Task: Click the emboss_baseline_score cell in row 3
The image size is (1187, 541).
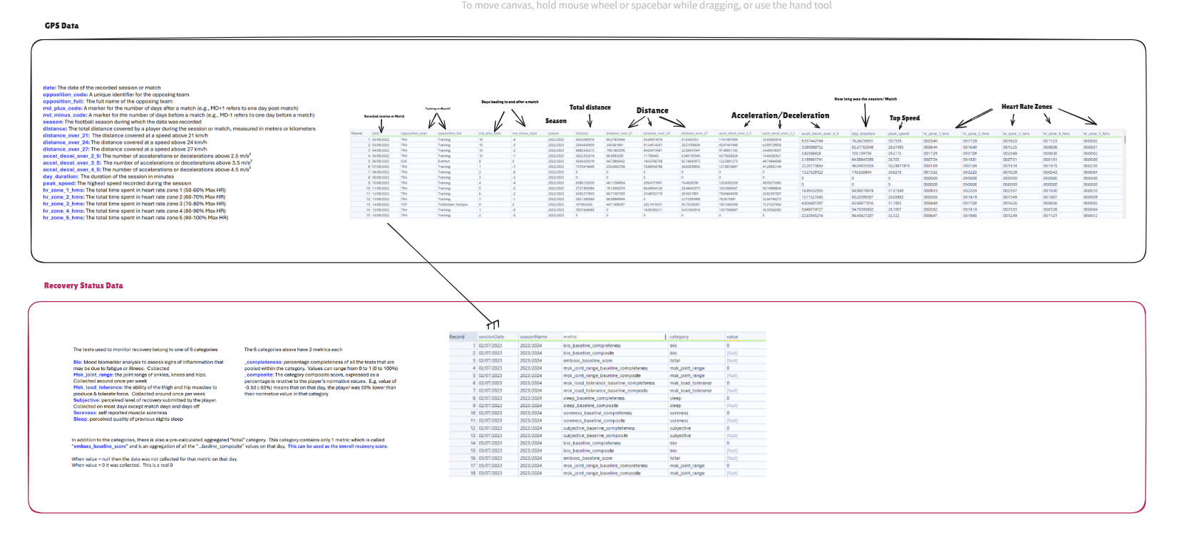Action: pos(587,360)
